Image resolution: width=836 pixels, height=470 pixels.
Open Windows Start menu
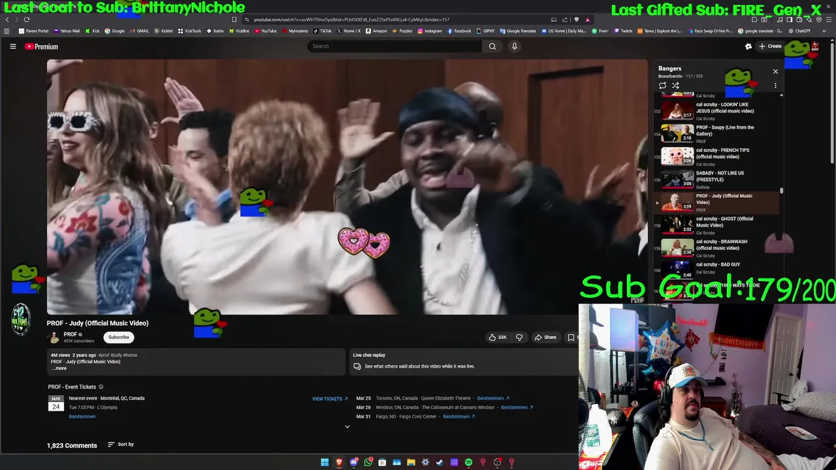coord(325,462)
